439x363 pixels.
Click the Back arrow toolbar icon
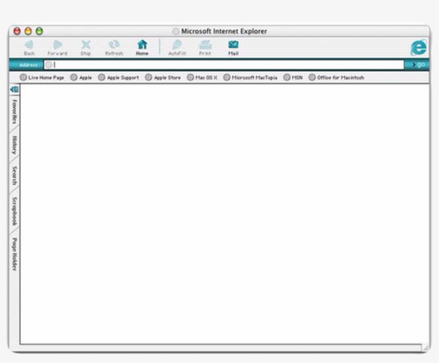(29, 45)
